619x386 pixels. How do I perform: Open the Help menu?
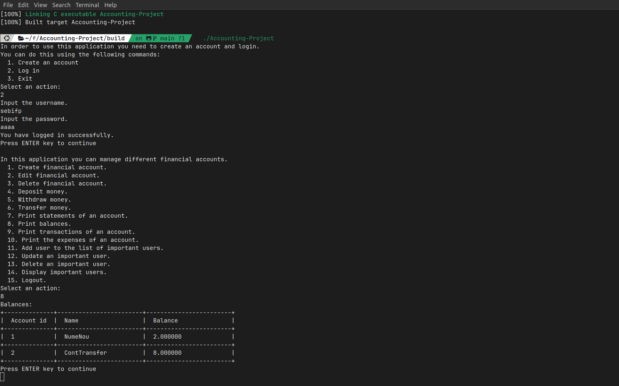110,5
